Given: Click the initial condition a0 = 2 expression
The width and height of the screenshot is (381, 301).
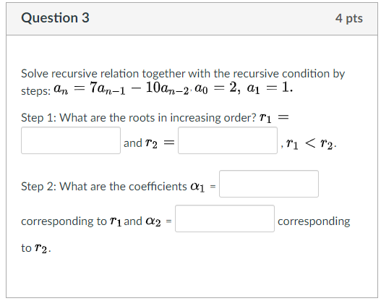Looking at the screenshot, I should tap(218, 88).
